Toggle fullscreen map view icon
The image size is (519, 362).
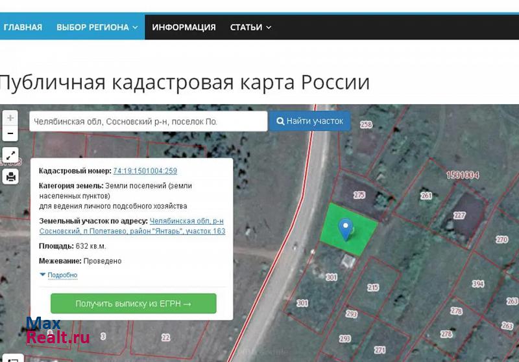10,155
